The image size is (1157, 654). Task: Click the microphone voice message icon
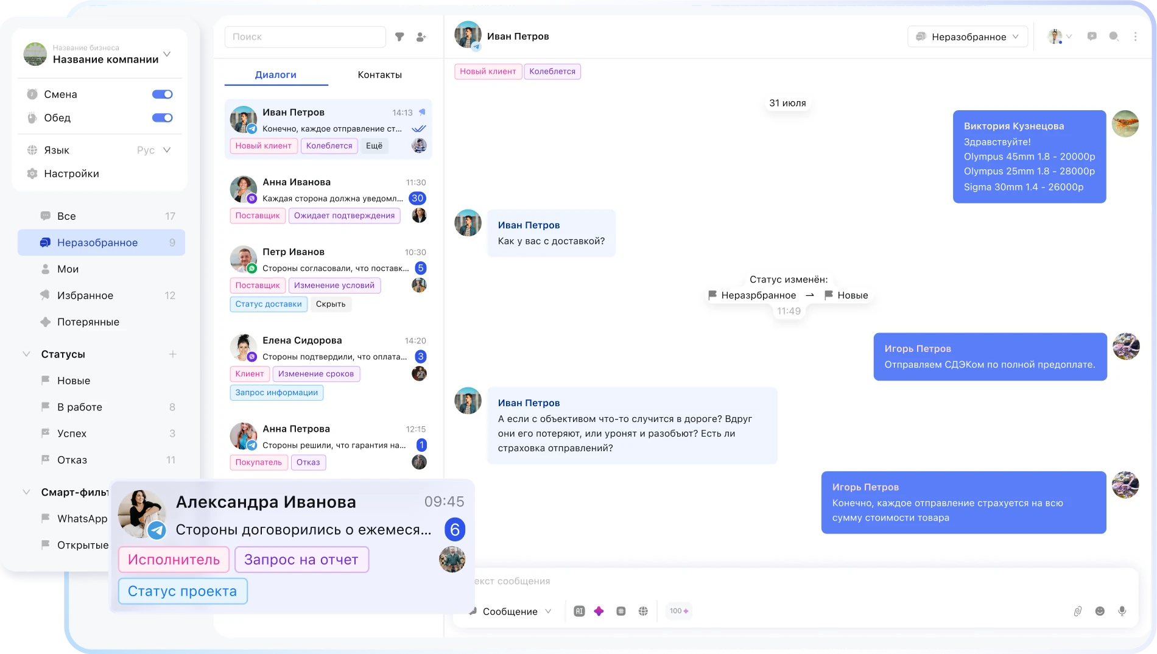click(x=1122, y=611)
